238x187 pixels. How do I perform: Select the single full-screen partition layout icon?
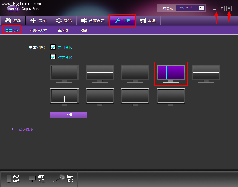[64, 72]
